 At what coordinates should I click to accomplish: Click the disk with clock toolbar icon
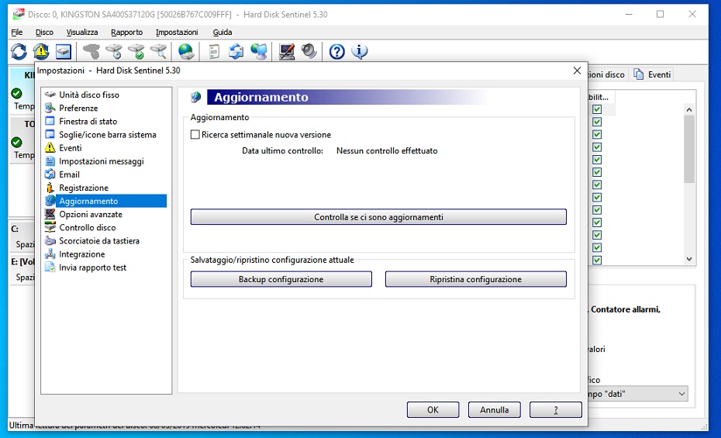(113, 51)
